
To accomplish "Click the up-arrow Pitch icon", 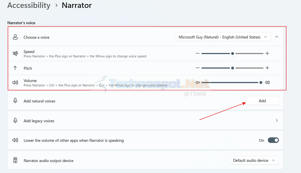I will click(x=15, y=68).
